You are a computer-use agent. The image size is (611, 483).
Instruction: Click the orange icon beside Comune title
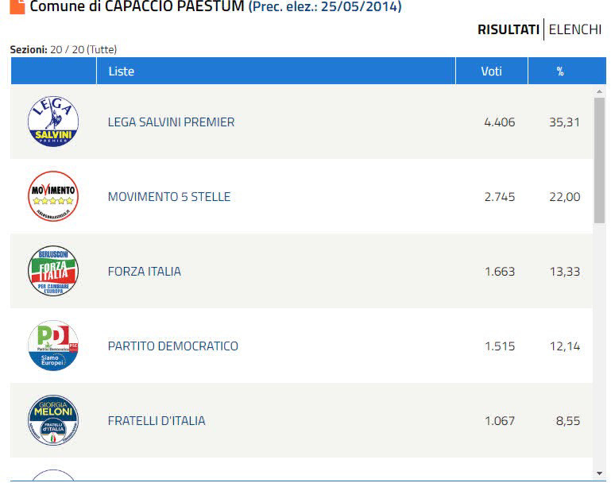[17, 6]
